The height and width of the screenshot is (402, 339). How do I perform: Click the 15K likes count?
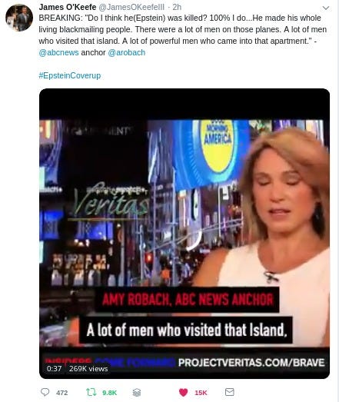201,393
